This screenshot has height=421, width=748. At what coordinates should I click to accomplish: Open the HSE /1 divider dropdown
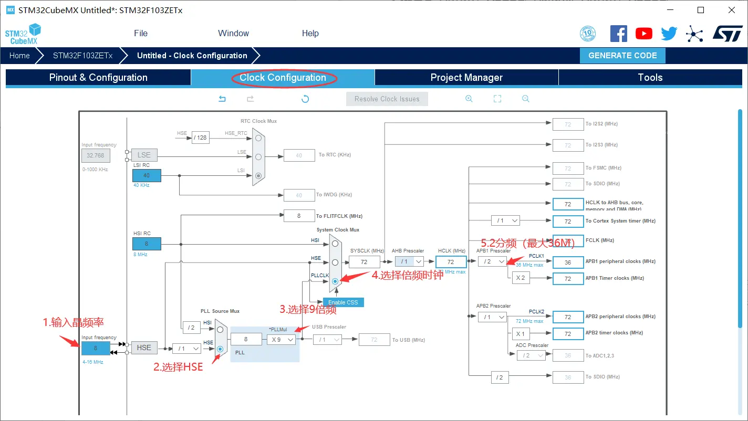click(x=186, y=349)
